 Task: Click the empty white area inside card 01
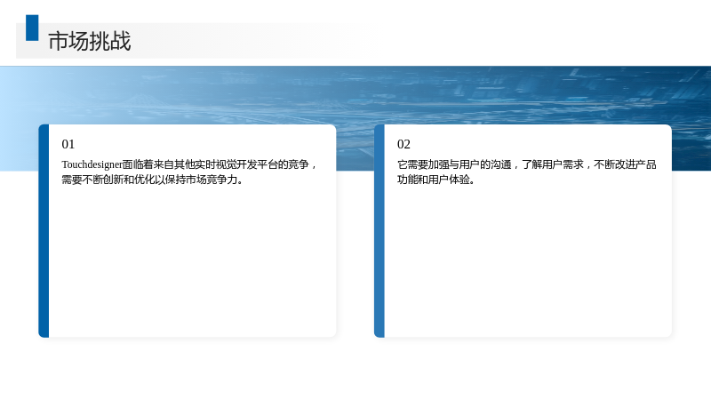[x=192, y=263]
